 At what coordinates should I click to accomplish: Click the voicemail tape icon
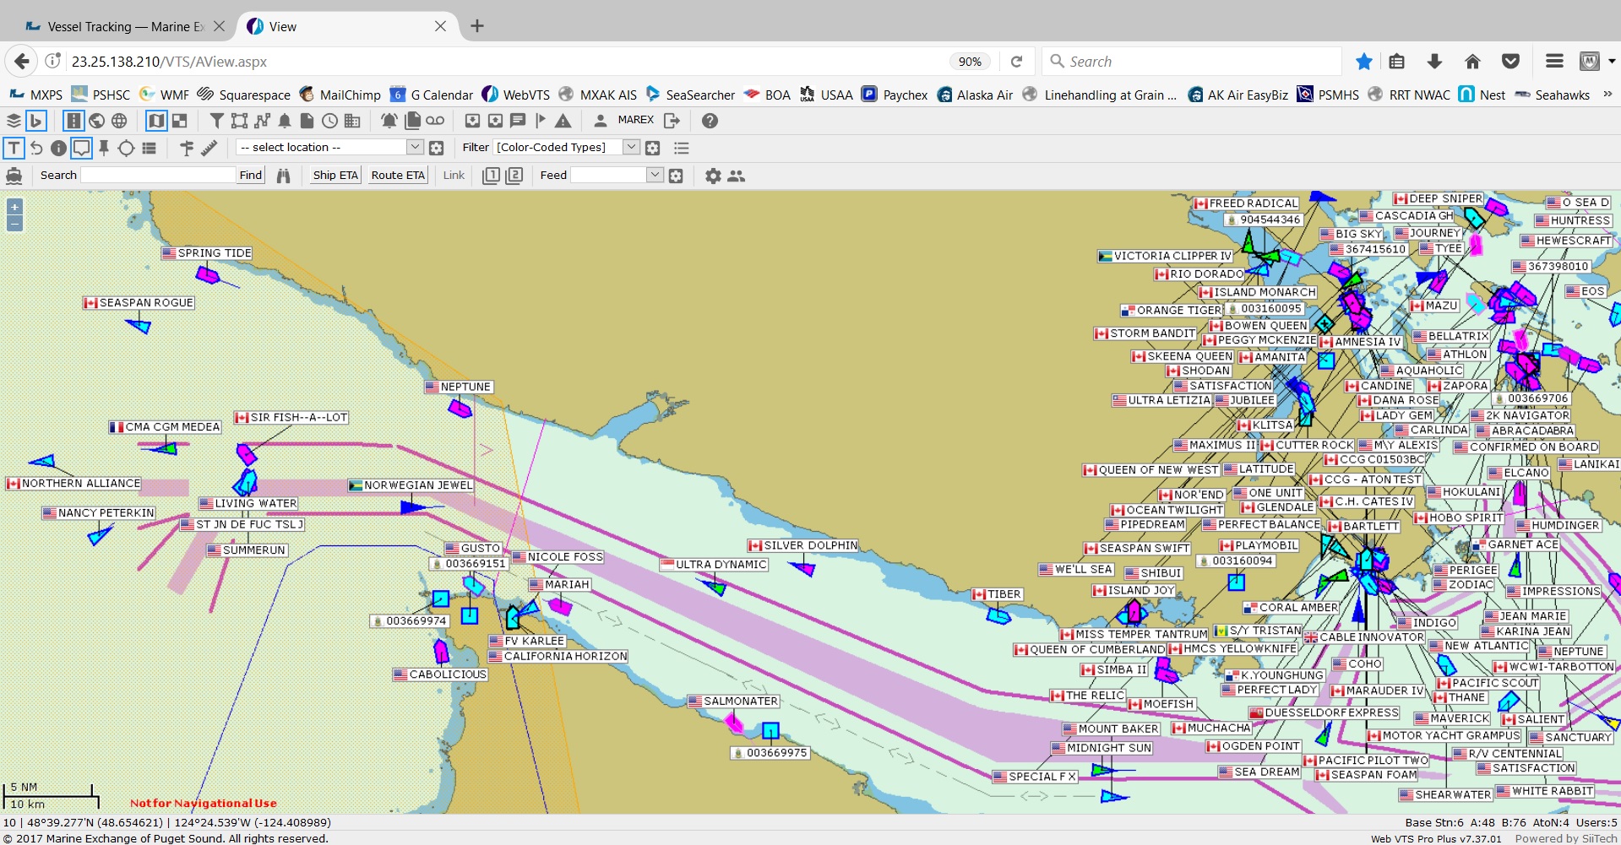[x=435, y=121]
